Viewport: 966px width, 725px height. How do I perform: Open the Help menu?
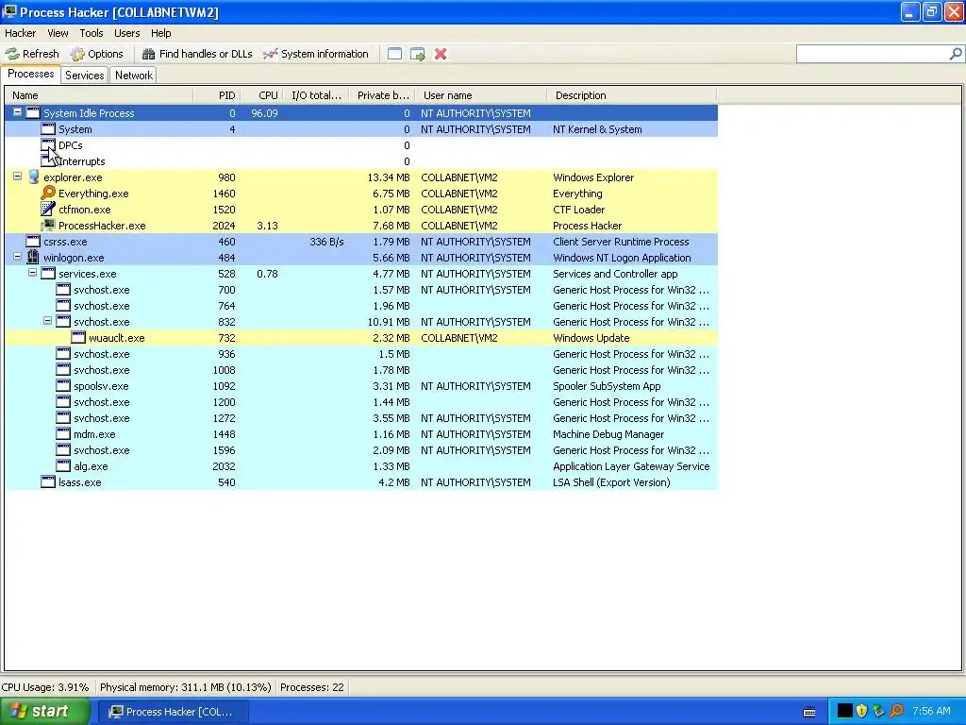pyautogui.click(x=160, y=33)
